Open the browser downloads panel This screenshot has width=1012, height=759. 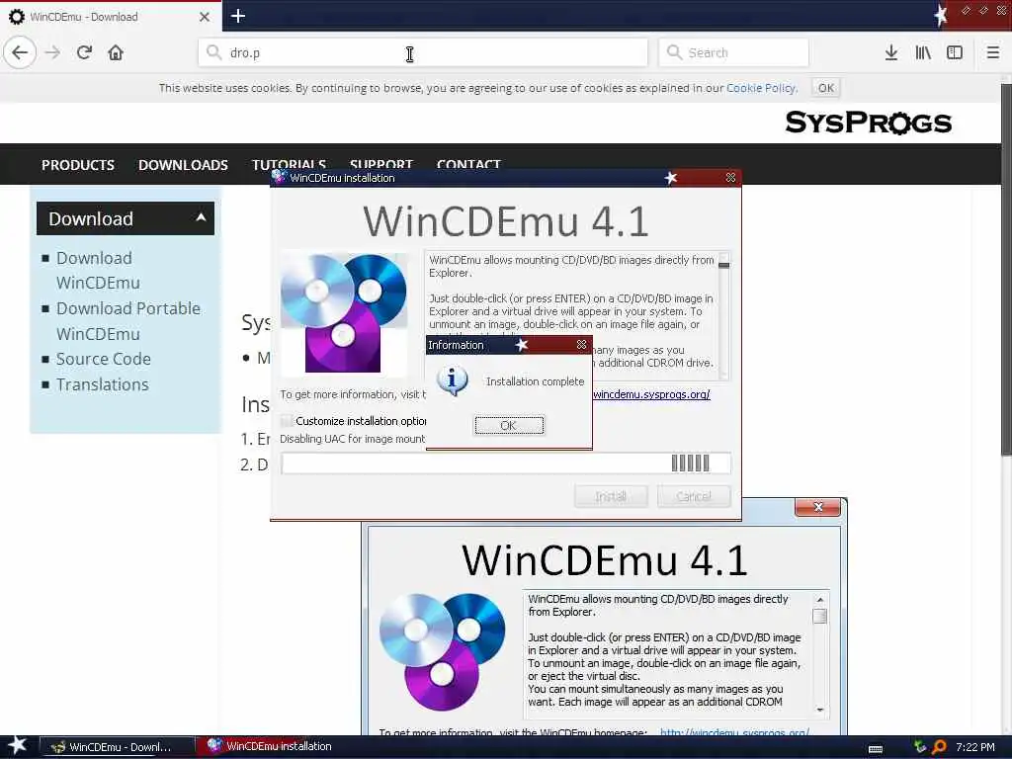891,52
